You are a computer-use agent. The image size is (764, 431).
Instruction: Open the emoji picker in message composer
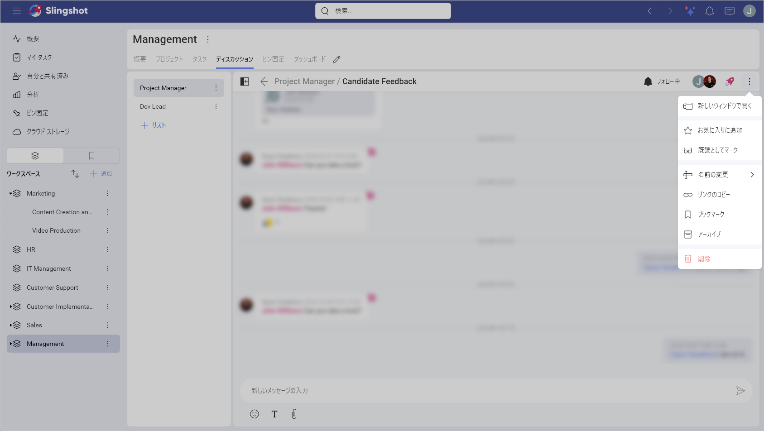255,414
